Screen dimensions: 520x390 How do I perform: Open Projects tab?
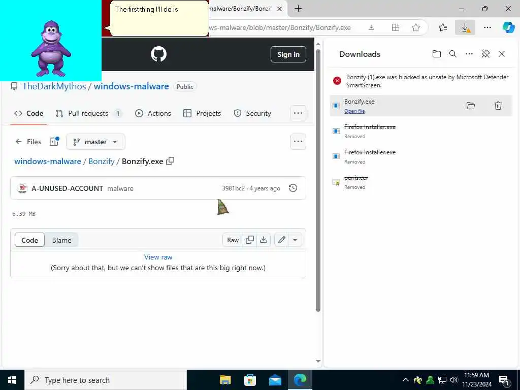202,113
